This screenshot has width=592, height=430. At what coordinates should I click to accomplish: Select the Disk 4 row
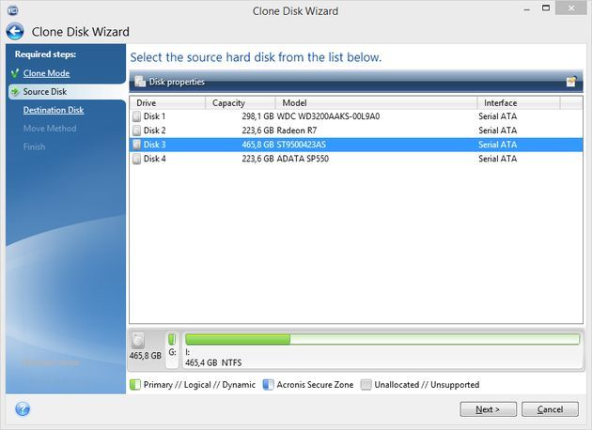click(356, 159)
